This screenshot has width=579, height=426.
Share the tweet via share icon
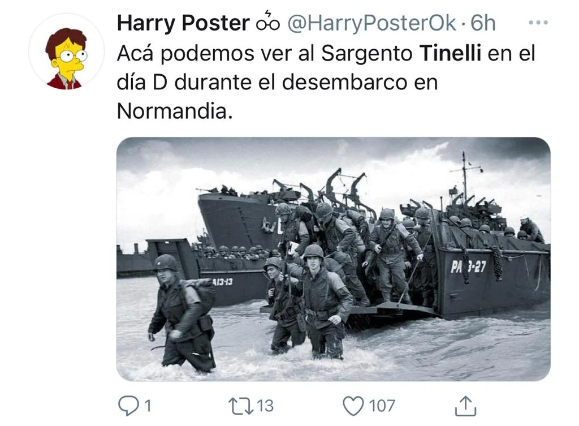click(465, 406)
